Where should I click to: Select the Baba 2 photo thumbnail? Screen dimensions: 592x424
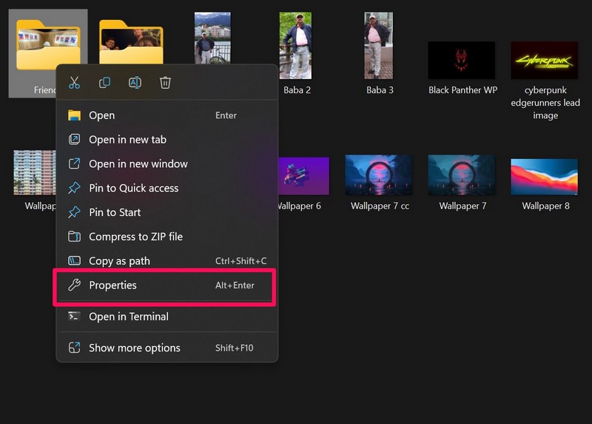pos(296,46)
